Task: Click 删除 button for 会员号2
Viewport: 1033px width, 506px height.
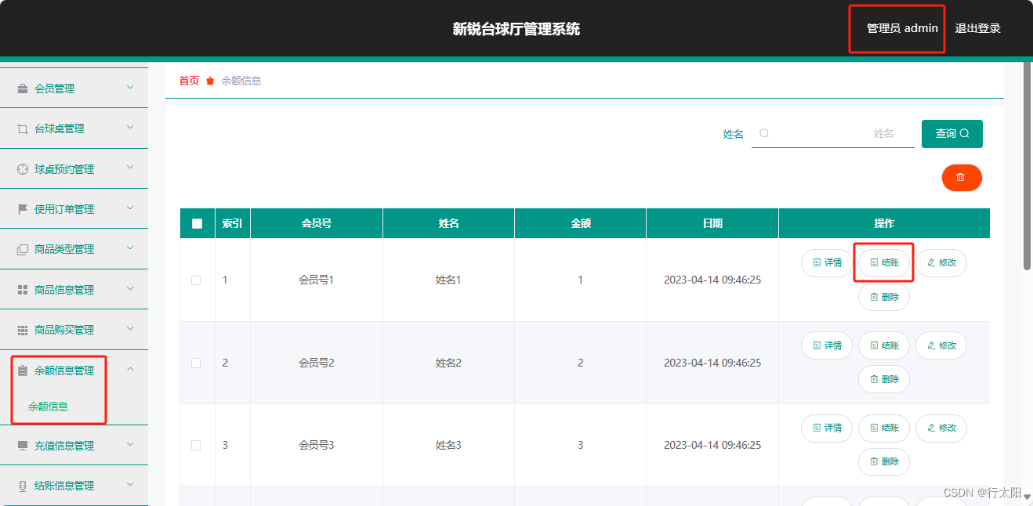Action: coord(884,379)
